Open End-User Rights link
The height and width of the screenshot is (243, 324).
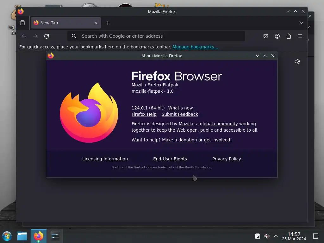click(x=170, y=159)
